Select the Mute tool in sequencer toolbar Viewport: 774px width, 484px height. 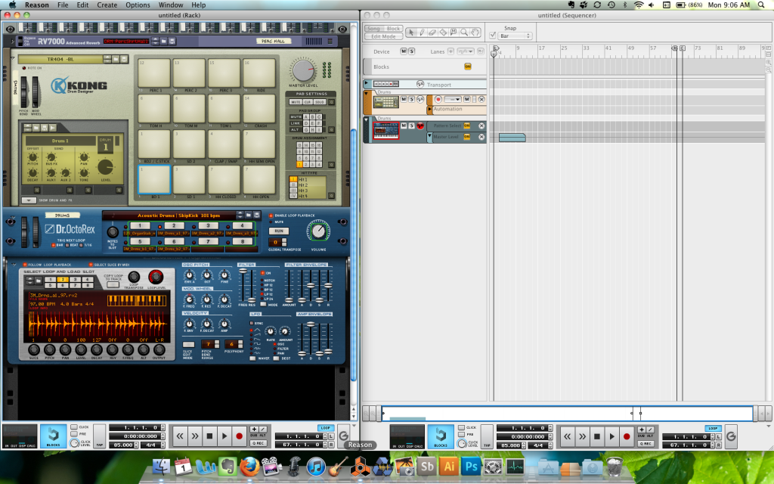[x=454, y=33]
